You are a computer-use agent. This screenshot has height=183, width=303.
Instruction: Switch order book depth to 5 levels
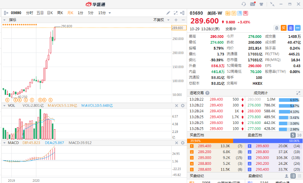(x=293, y=135)
